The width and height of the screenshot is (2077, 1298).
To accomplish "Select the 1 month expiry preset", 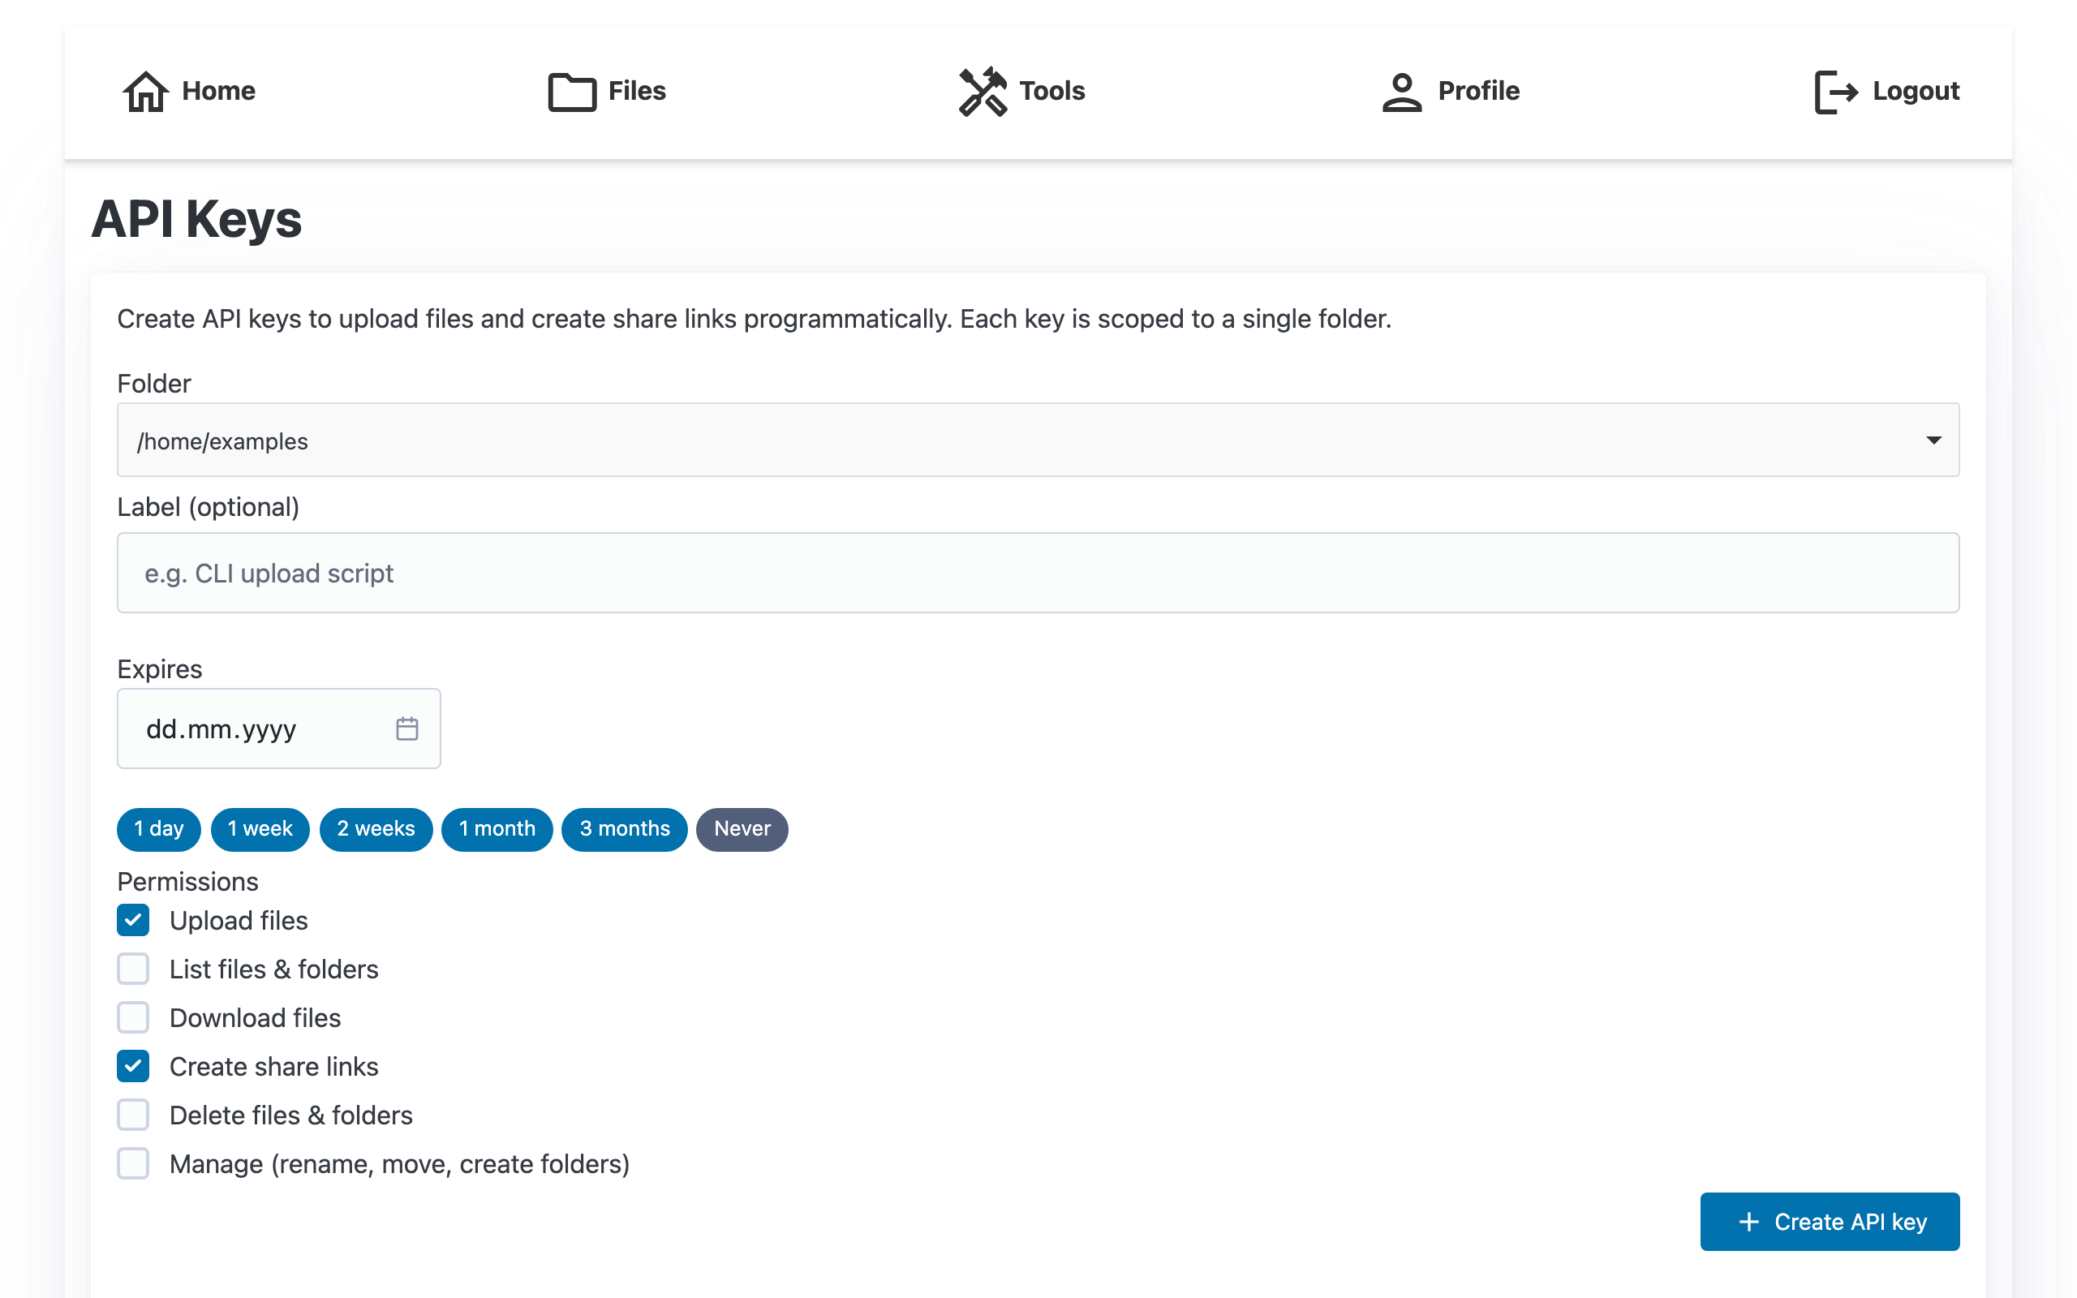I will [497, 828].
